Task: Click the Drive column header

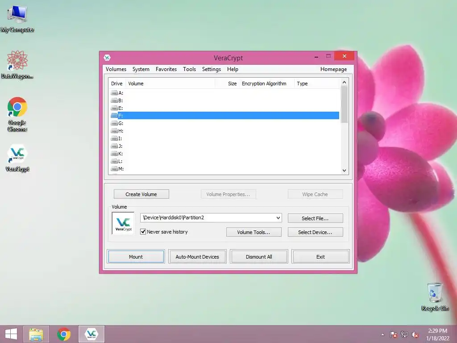Action: [117, 84]
